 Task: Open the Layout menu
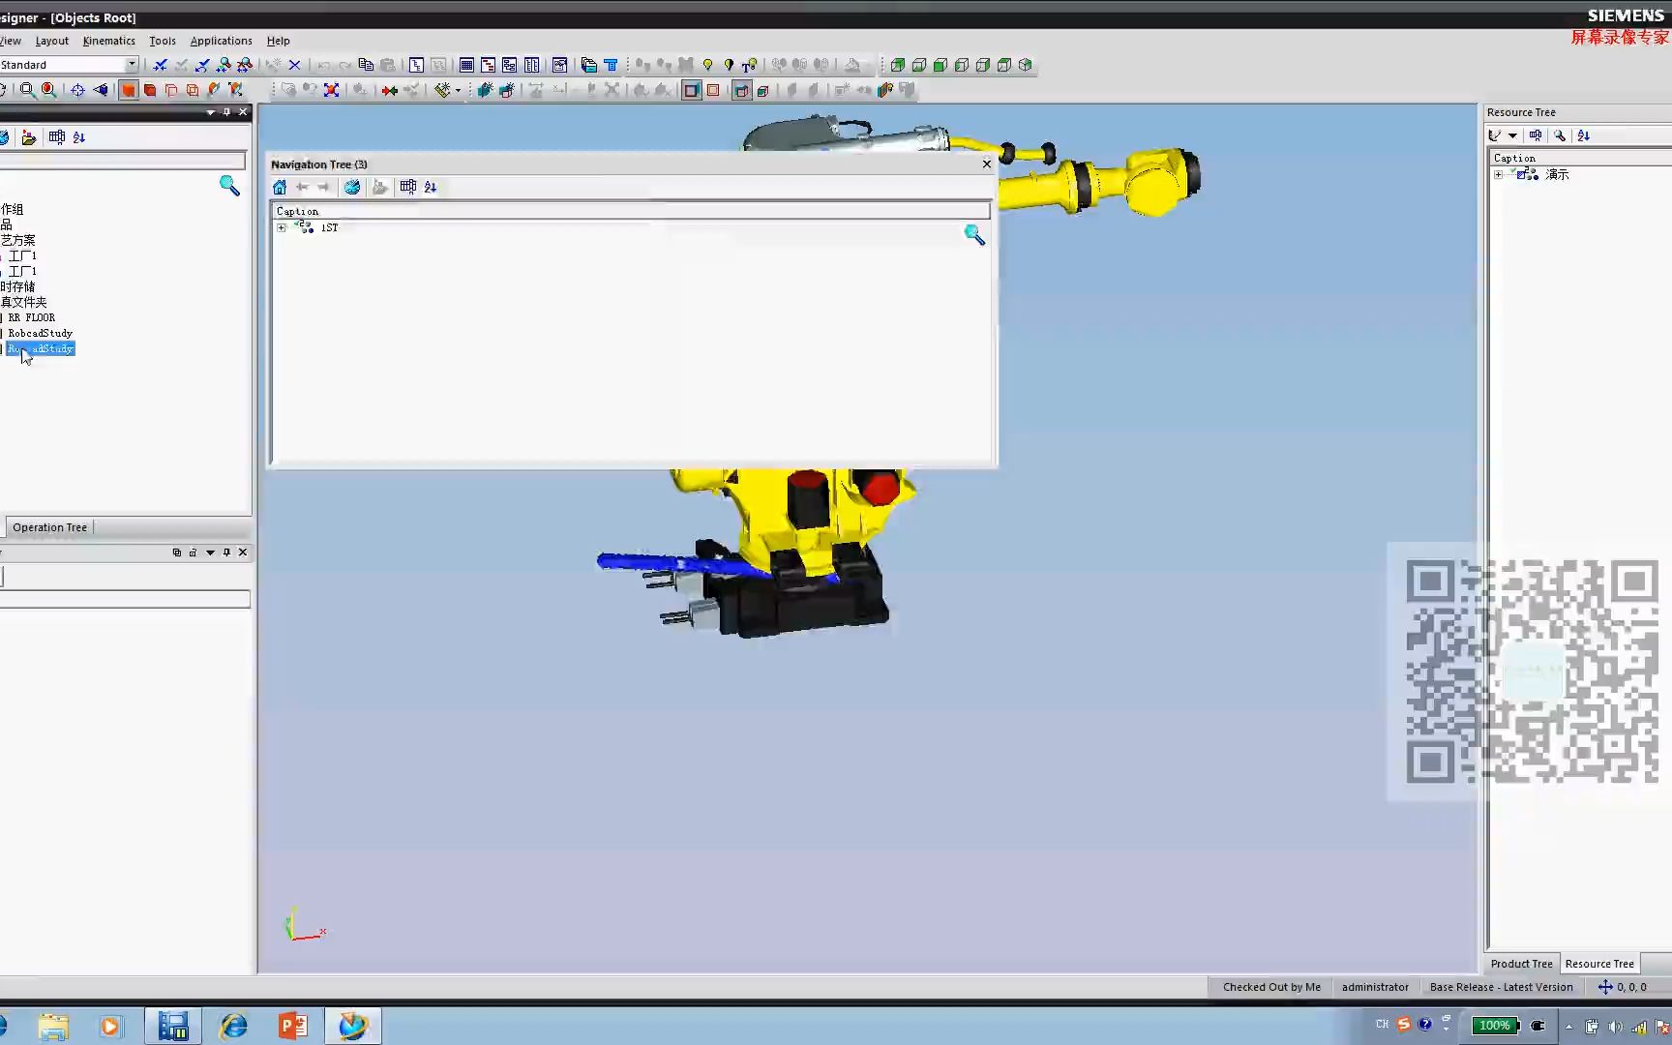(52, 41)
